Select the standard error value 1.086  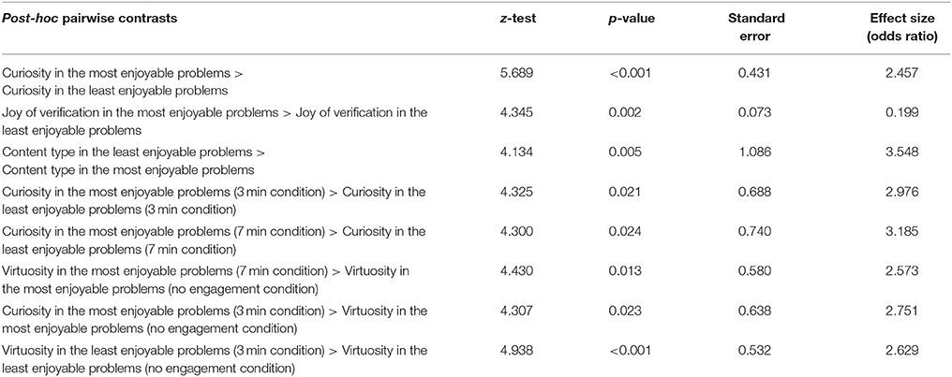749,151
